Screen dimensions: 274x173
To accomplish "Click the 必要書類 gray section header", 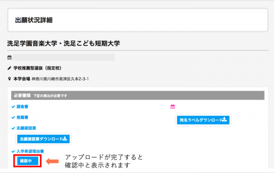I will pyautogui.click(x=138, y=96).
